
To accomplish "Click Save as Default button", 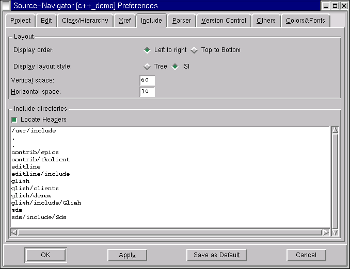I will point(216,255).
